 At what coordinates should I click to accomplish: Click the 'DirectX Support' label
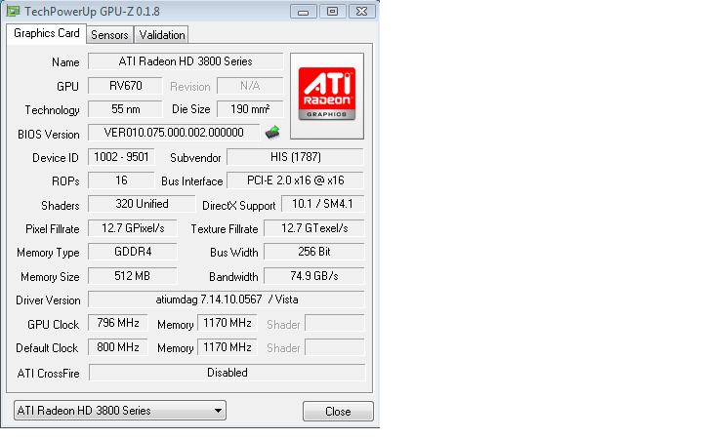tap(238, 206)
